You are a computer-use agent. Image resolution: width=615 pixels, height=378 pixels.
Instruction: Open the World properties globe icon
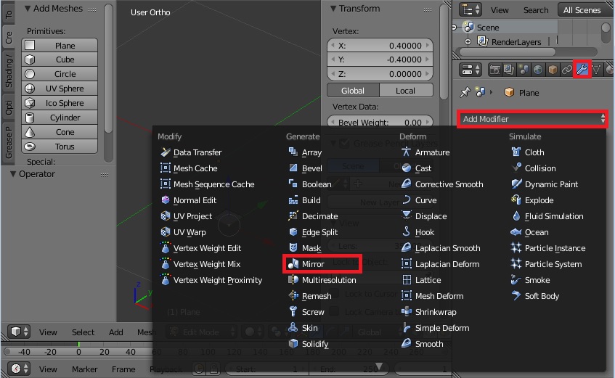(538, 70)
